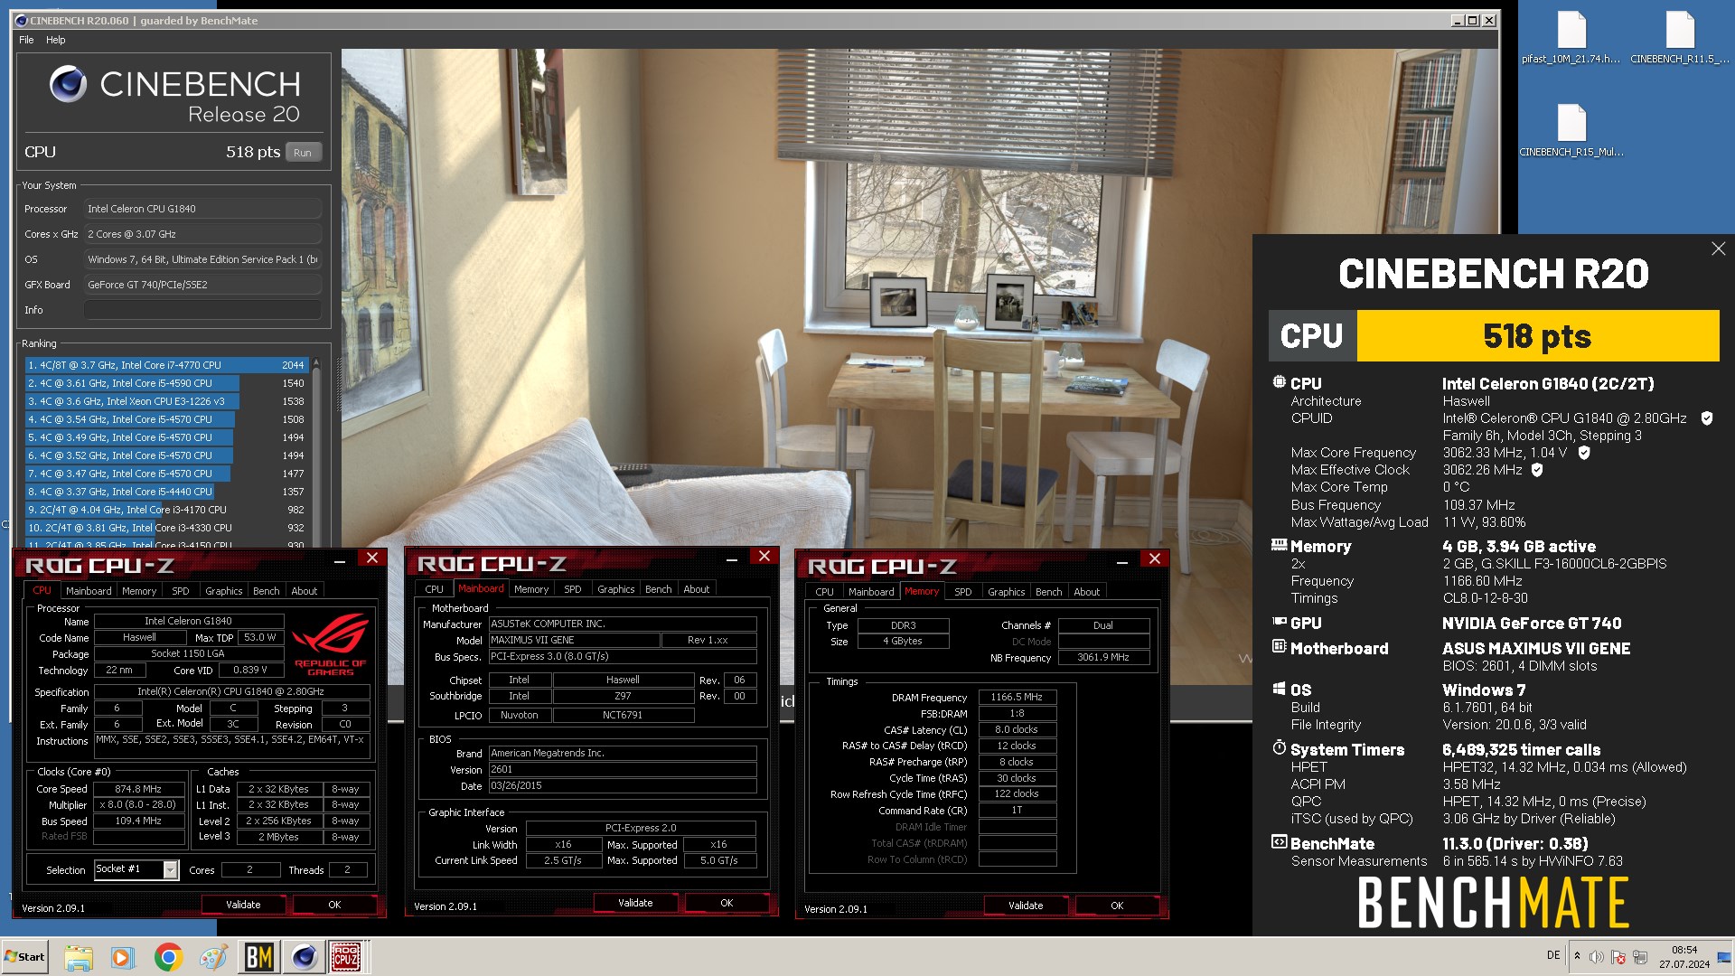Click the BIOS Version field 2601
Viewport: 1735px width, 976px height.
(x=623, y=770)
